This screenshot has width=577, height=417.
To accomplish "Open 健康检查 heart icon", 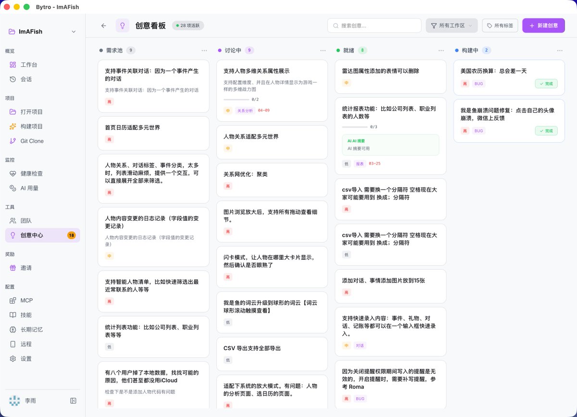I will [x=13, y=173].
